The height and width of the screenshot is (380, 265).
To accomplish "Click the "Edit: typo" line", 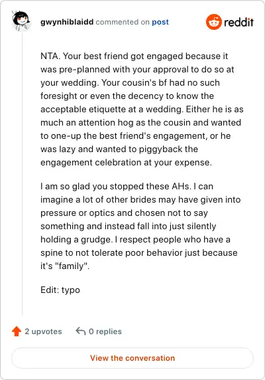I will pyautogui.click(x=60, y=290).
